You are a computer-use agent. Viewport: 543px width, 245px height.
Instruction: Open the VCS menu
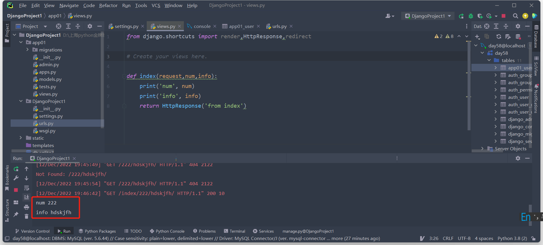[x=156, y=5]
